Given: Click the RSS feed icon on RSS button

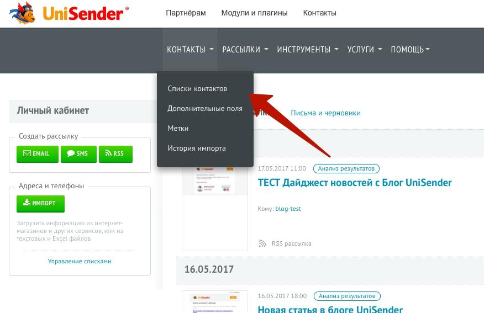Looking at the screenshot, I should [x=108, y=153].
